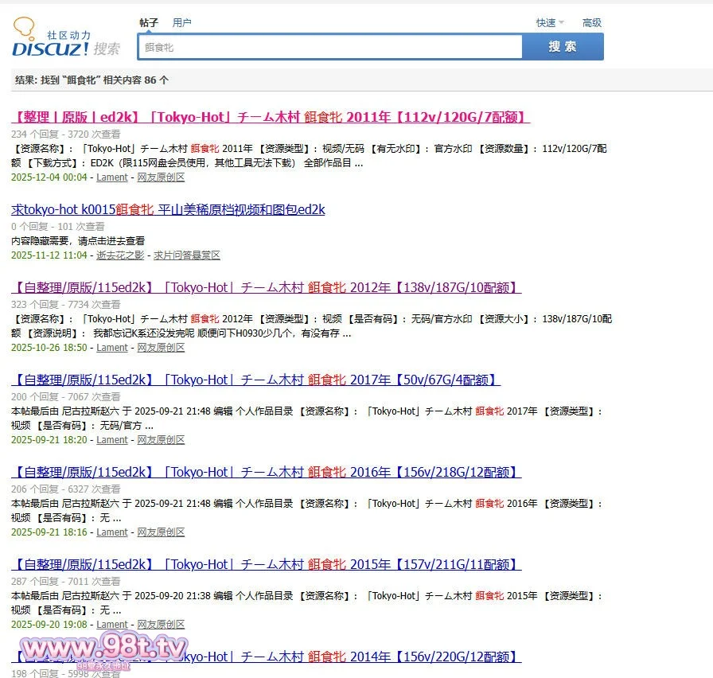Viewport: 713px width, 678px height.
Task: Open the 高级 advanced search link
Action: coord(592,23)
